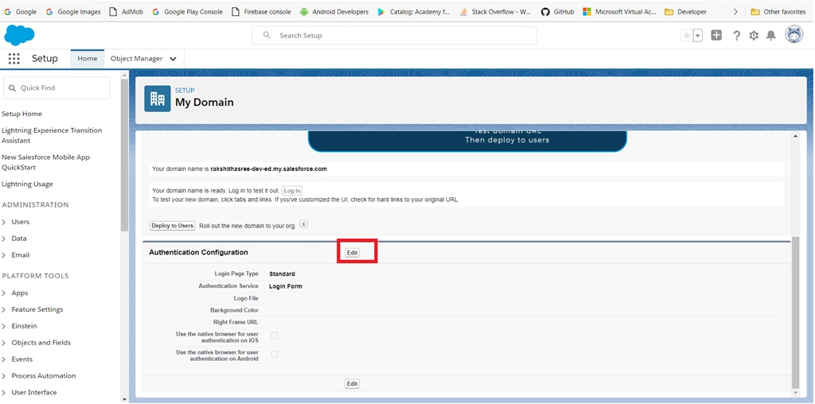The image size is (815, 404).
Task: Open the favorites list dropdown arrow
Action: (x=697, y=35)
